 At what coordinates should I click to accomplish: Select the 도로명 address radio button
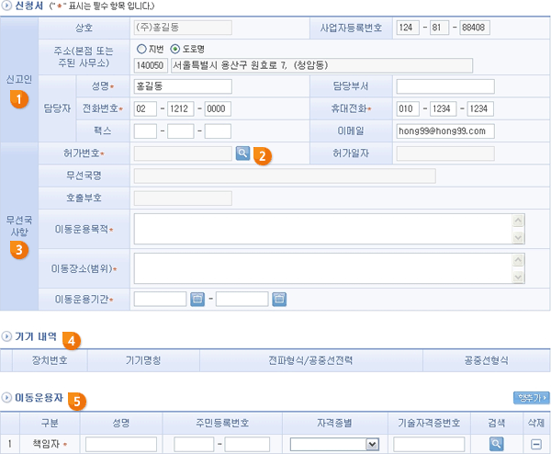(x=176, y=49)
